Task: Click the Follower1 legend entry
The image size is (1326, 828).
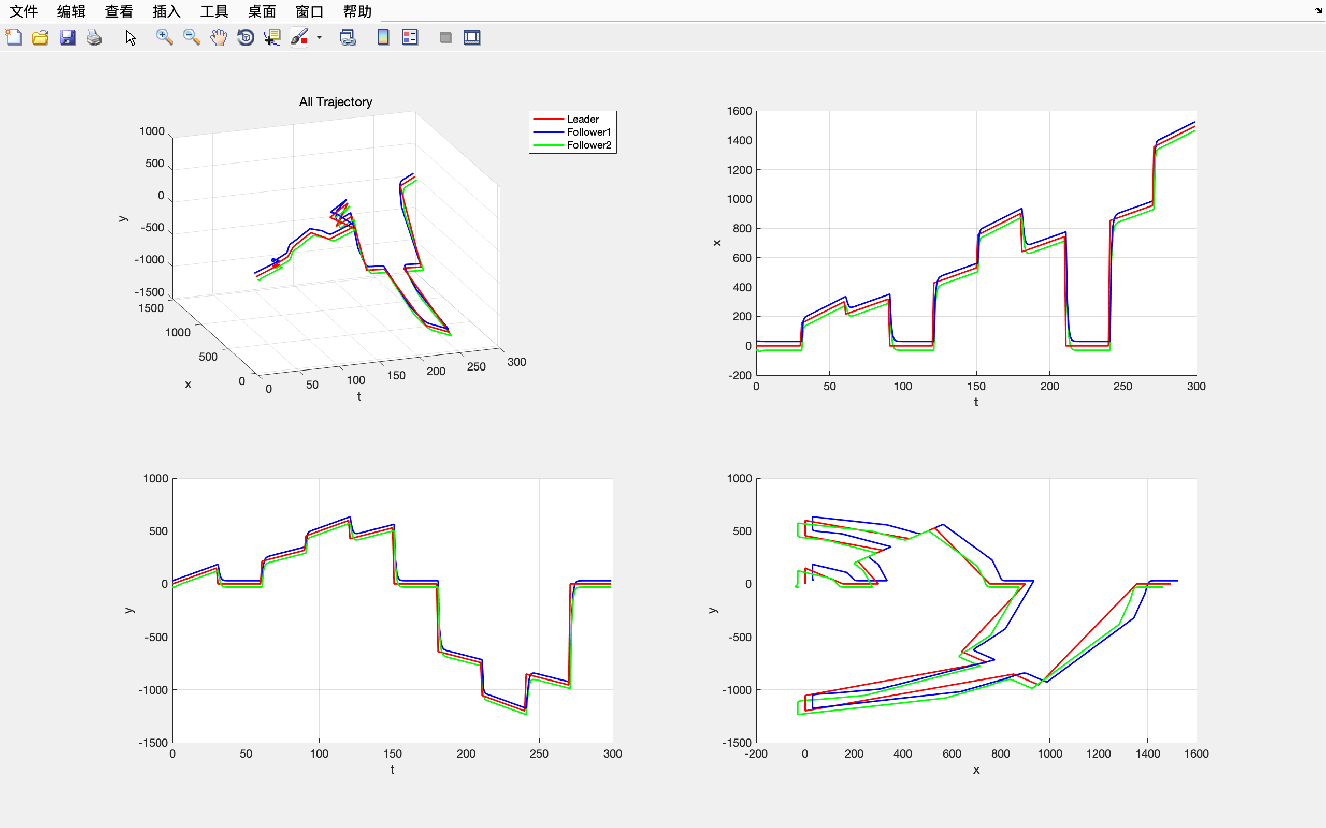Action: [x=588, y=132]
